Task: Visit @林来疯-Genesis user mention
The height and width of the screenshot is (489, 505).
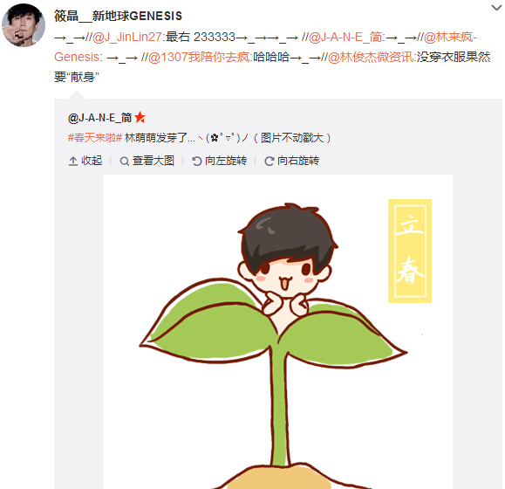Action: [265, 47]
